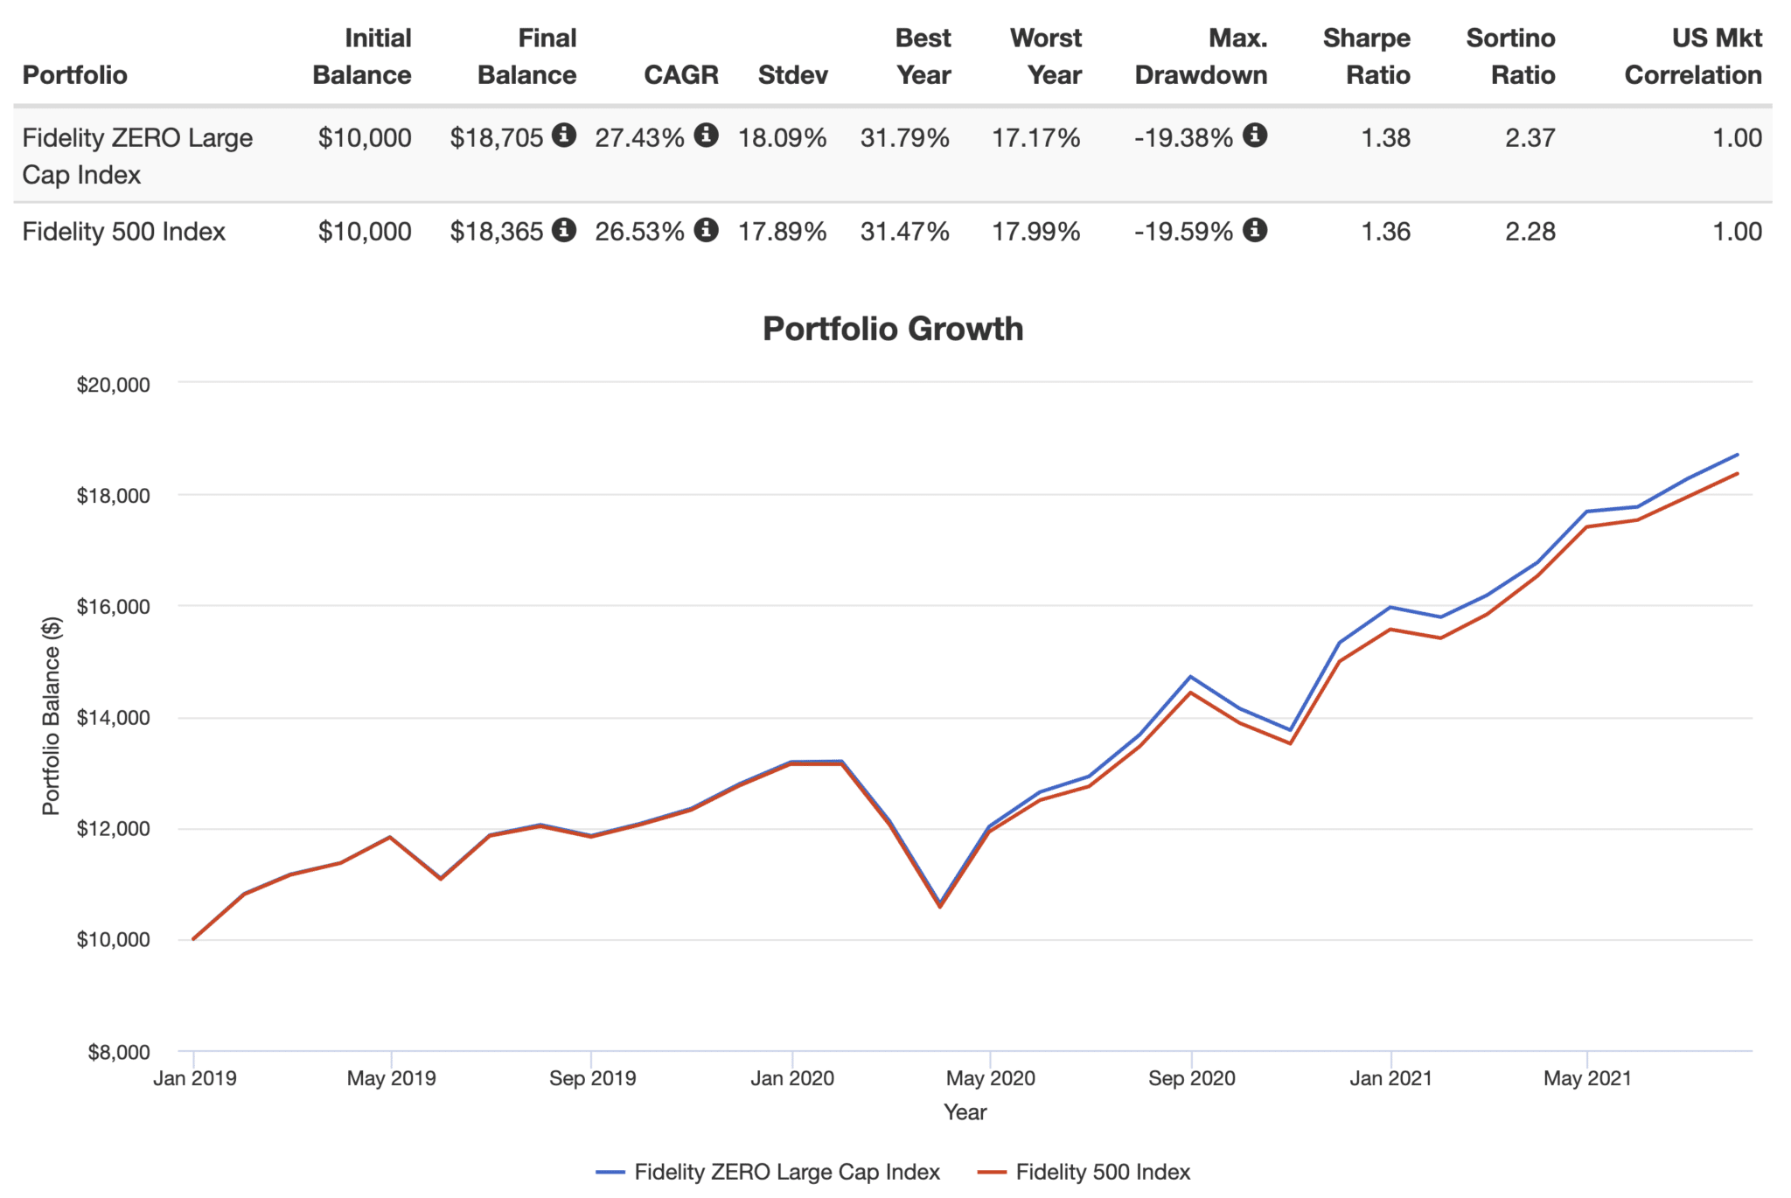Select Fidelity 500 Index row name

pyautogui.click(x=124, y=232)
